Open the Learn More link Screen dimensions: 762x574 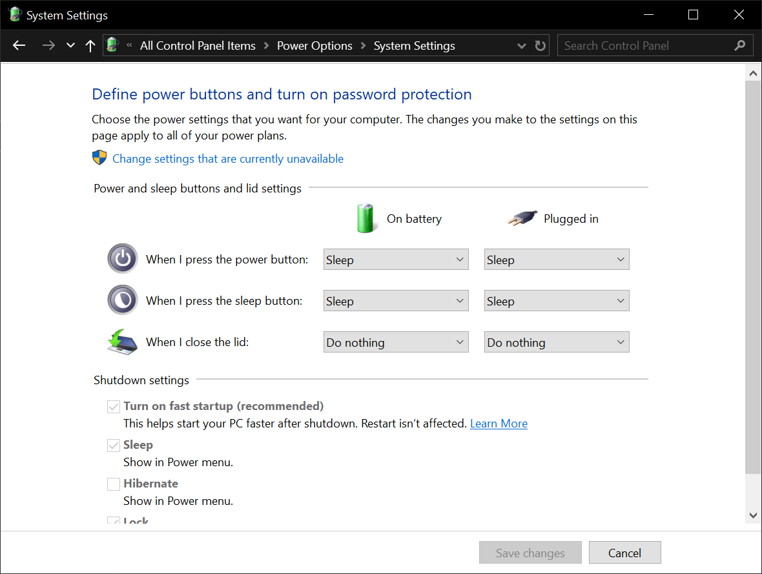pyautogui.click(x=499, y=424)
